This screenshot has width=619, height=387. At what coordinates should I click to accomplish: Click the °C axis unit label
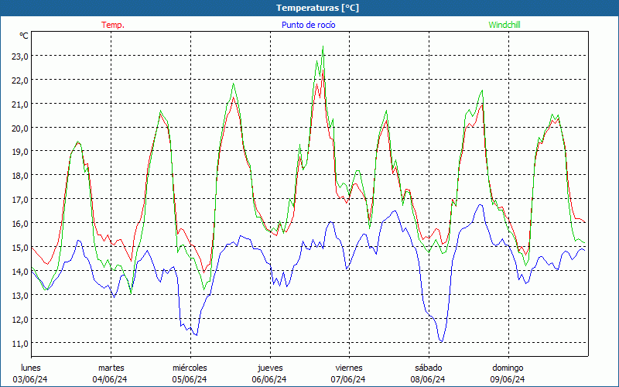[x=24, y=36]
